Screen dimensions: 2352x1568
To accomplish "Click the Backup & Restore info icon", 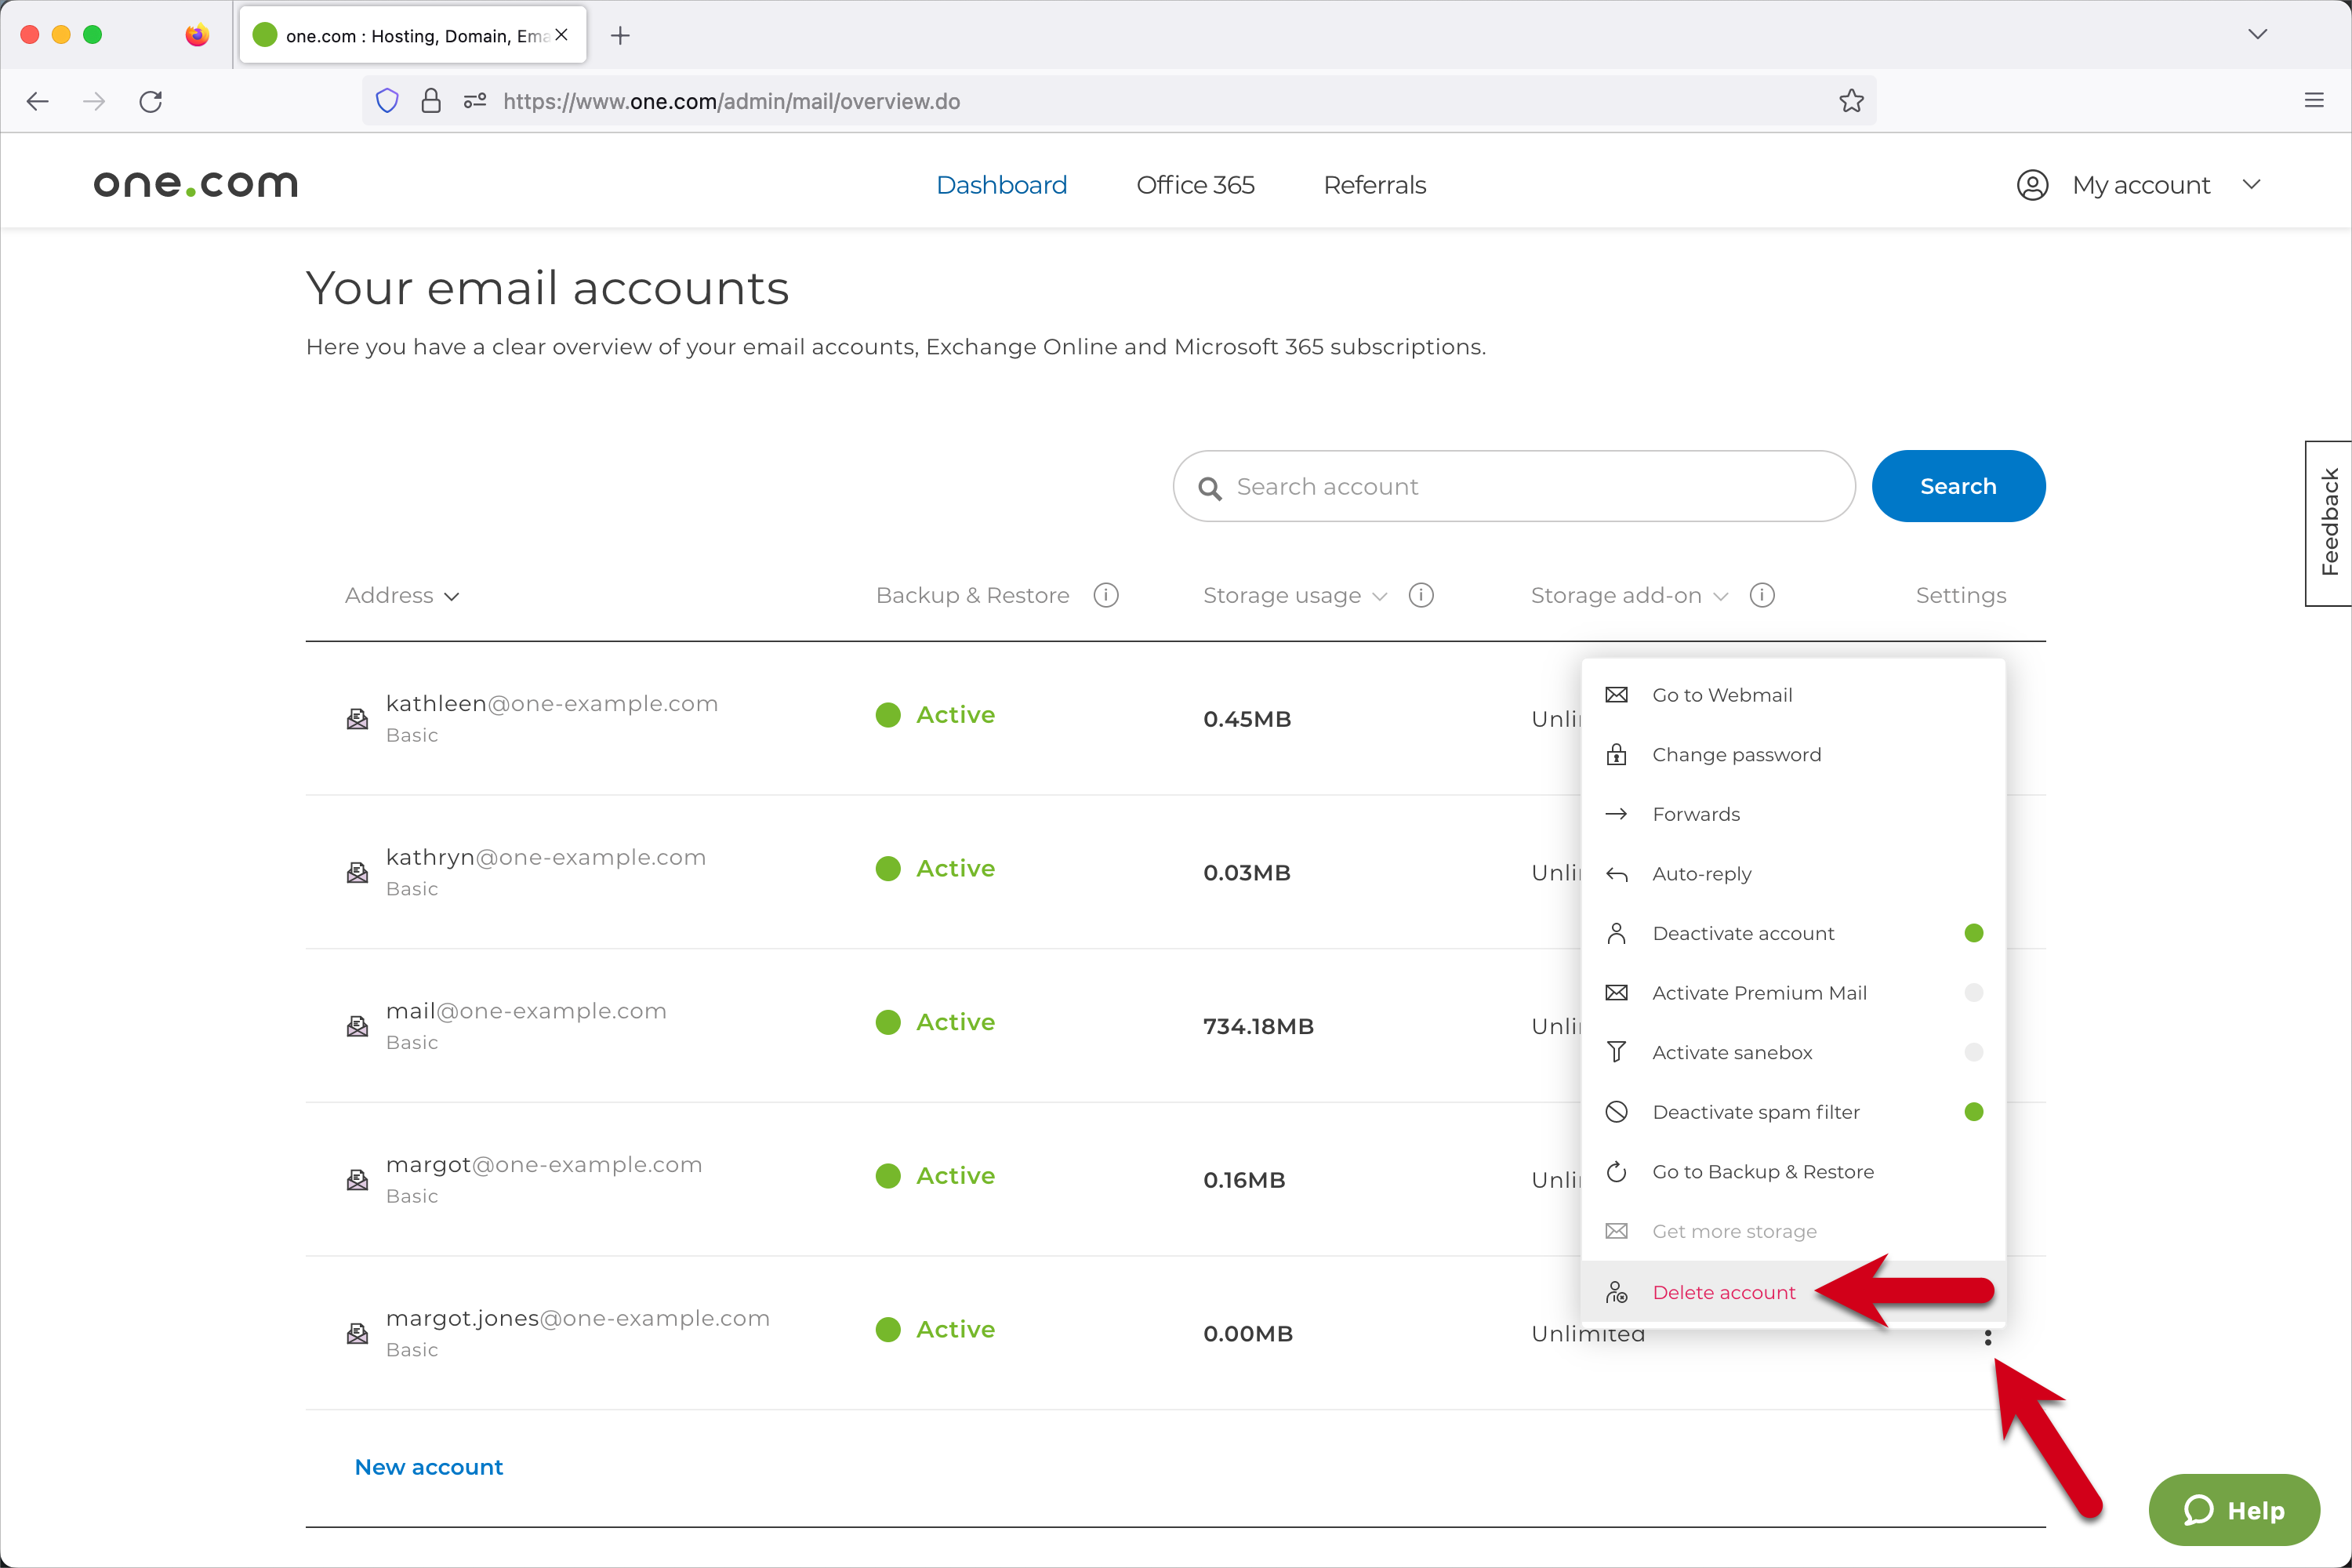I will pos(1105,595).
